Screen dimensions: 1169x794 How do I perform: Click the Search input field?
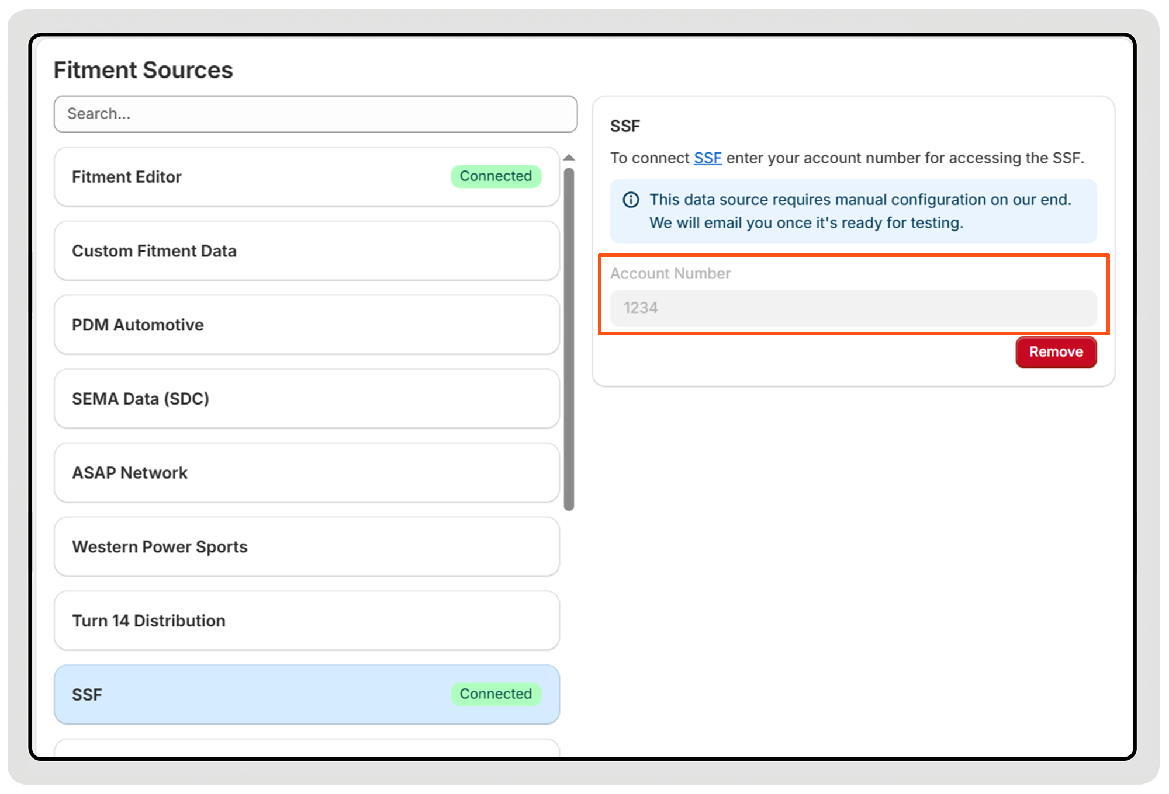pos(316,114)
